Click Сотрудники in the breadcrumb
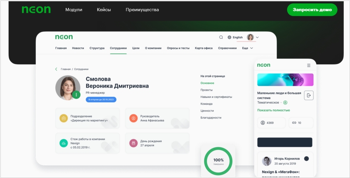Image resolution: width=350 pixels, height=178 pixels. [x=81, y=69]
